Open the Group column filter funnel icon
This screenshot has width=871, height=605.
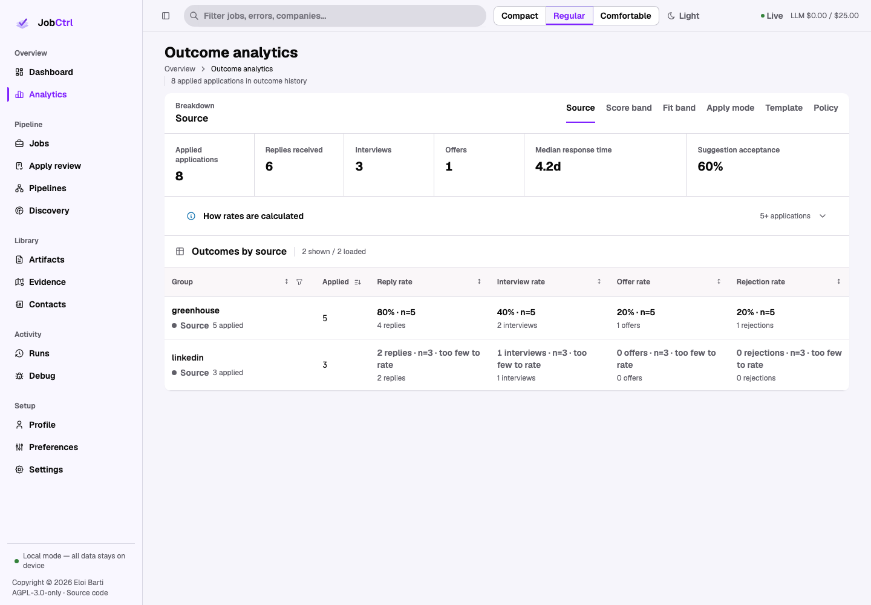click(x=299, y=282)
